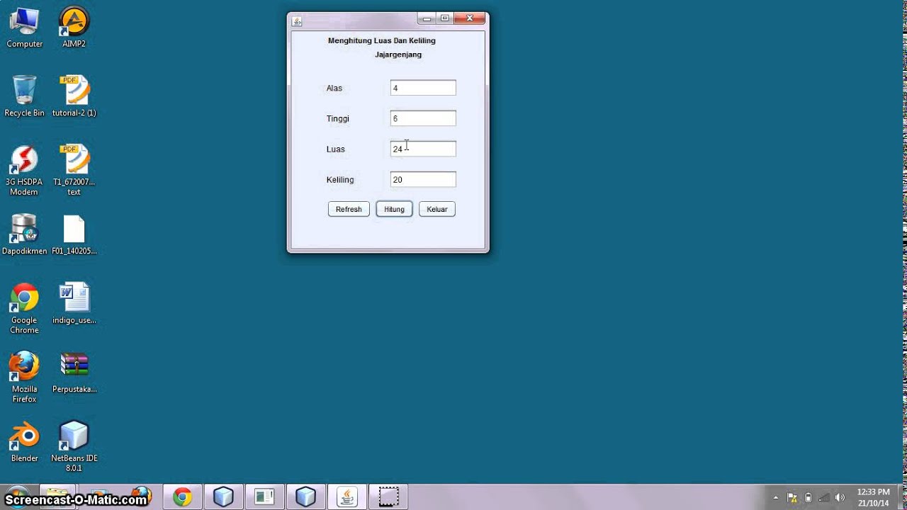Open the Computer desktop icon
Image resolution: width=907 pixels, height=510 pixels.
[x=24, y=28]
